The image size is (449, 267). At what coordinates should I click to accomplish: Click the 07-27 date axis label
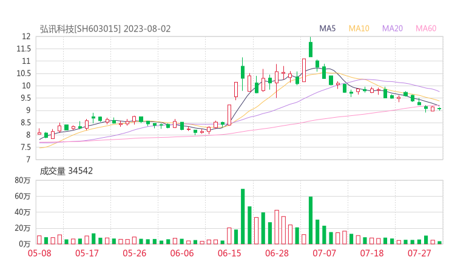(x=419, y=253)
